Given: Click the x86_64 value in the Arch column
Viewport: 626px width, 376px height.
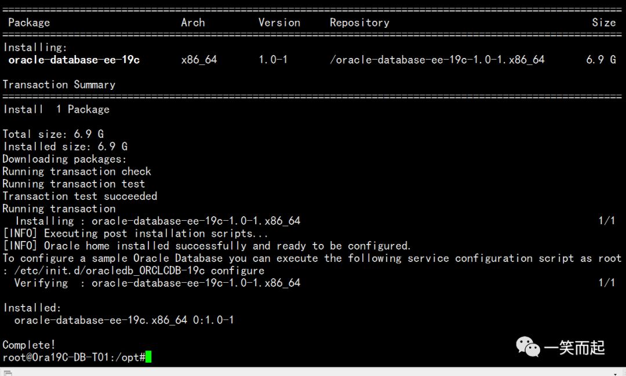Looking at the screenshot, I should click(199, 60).
